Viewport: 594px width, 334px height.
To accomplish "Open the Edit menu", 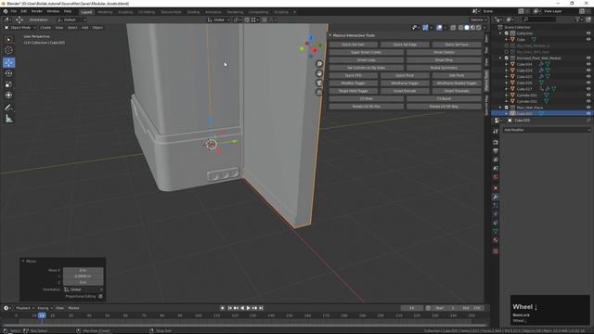I will [24, 12].
